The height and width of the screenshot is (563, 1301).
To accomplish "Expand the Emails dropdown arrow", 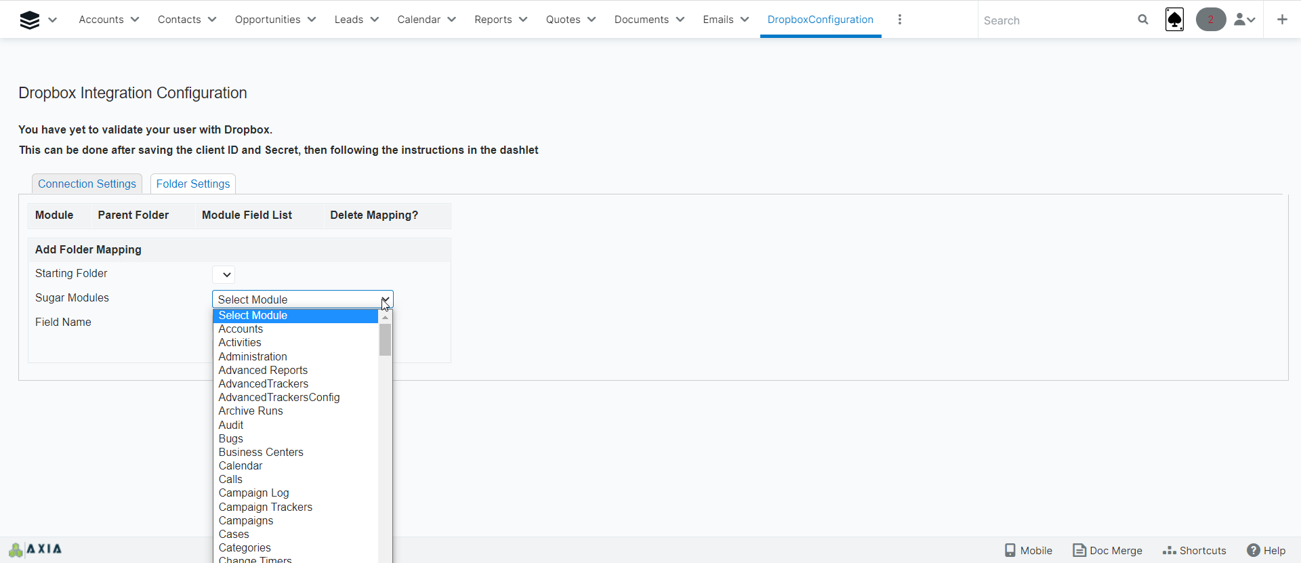I will coord(745,20).
